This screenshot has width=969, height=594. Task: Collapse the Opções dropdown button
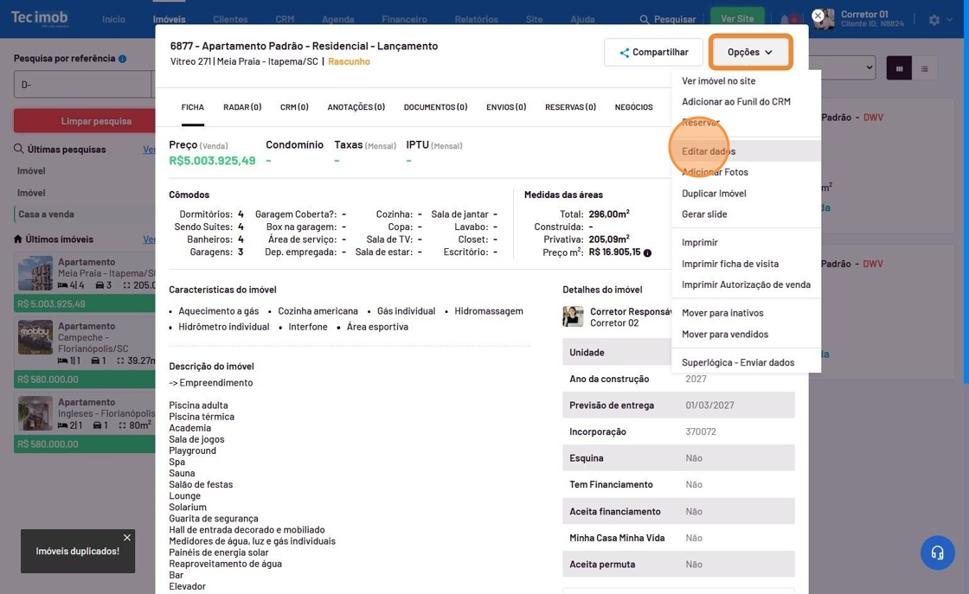tap(750, 52)
